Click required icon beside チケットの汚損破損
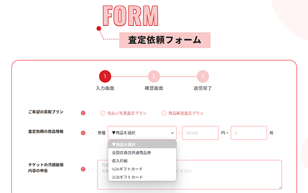Viewport: 308px width, 193px height. coord(83,169)
